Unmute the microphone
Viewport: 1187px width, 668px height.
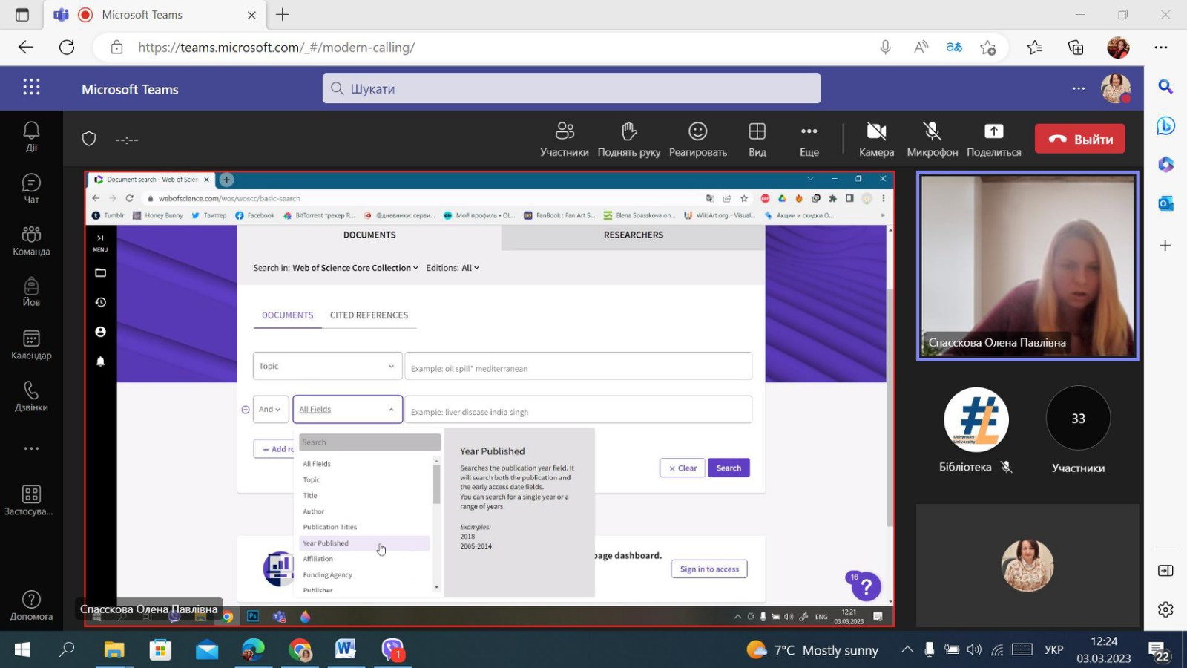(x=932, y=139)
